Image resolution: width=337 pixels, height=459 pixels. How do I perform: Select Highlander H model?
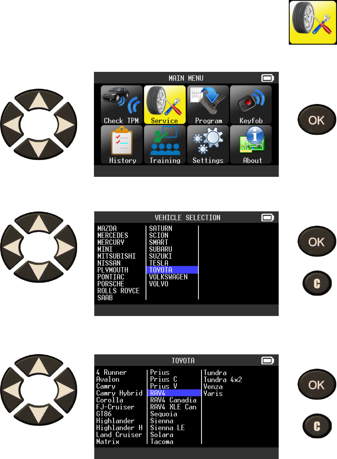(119, 428)
